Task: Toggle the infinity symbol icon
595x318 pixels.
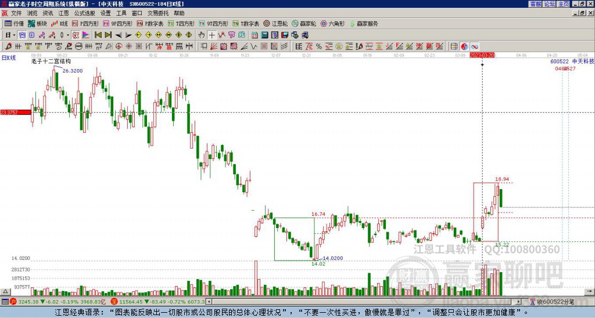Action: pos(475,46)
